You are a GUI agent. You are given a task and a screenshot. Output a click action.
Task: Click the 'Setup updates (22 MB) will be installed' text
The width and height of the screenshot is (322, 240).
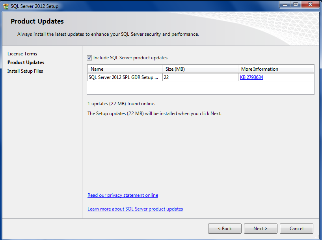click(x=154, y=114)
